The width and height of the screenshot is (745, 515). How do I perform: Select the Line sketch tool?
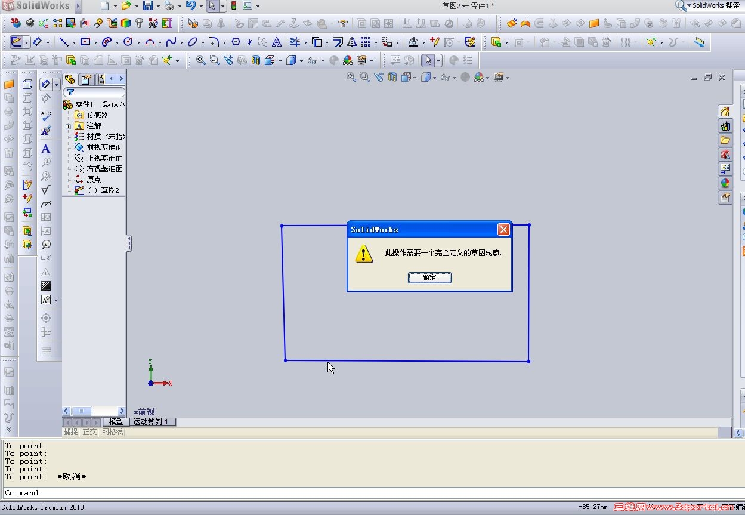click(x=63, y=42)
